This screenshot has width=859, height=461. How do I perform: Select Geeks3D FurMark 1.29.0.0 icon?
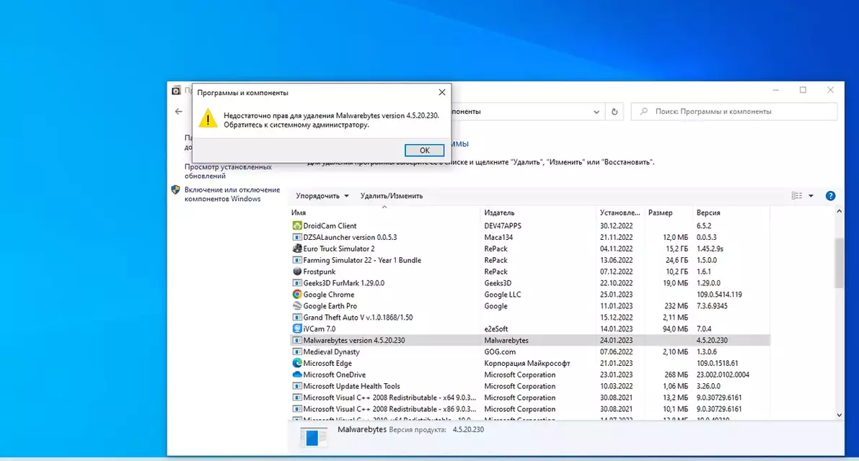point(297,283)
